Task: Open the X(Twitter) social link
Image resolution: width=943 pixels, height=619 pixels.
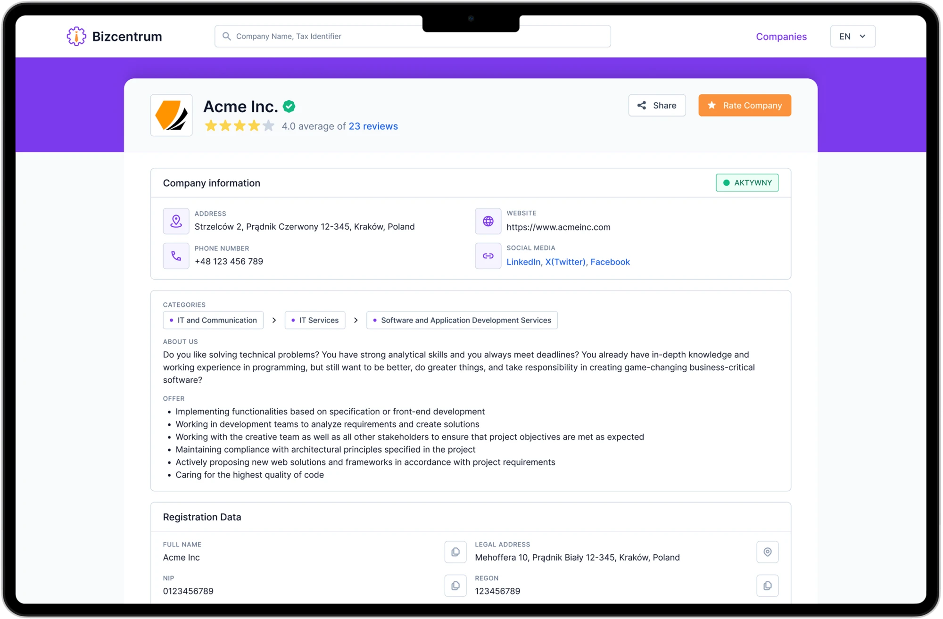Action: [x=565, y=262]
